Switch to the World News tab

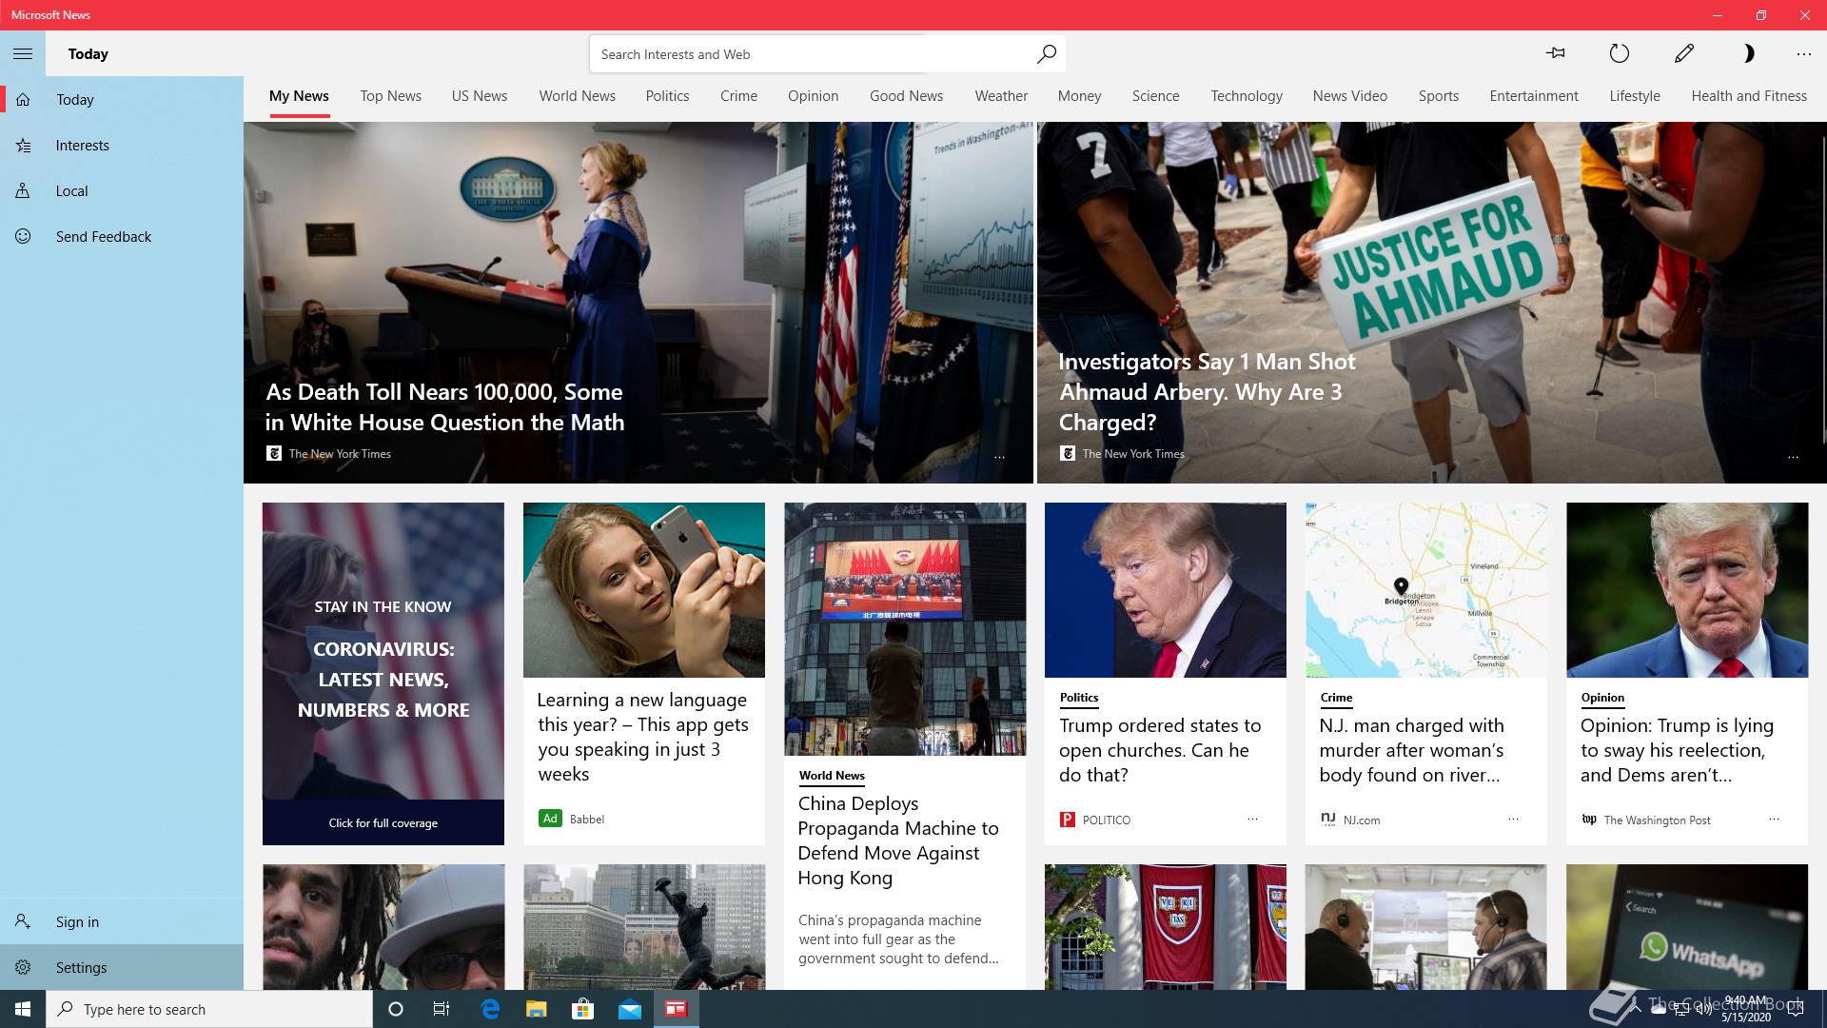(x=577, y=96)
